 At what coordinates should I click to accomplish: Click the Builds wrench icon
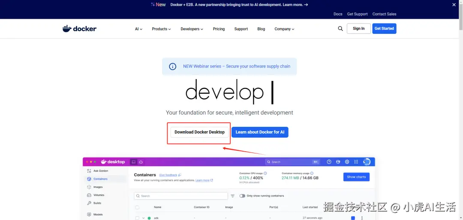pos(89,203)
